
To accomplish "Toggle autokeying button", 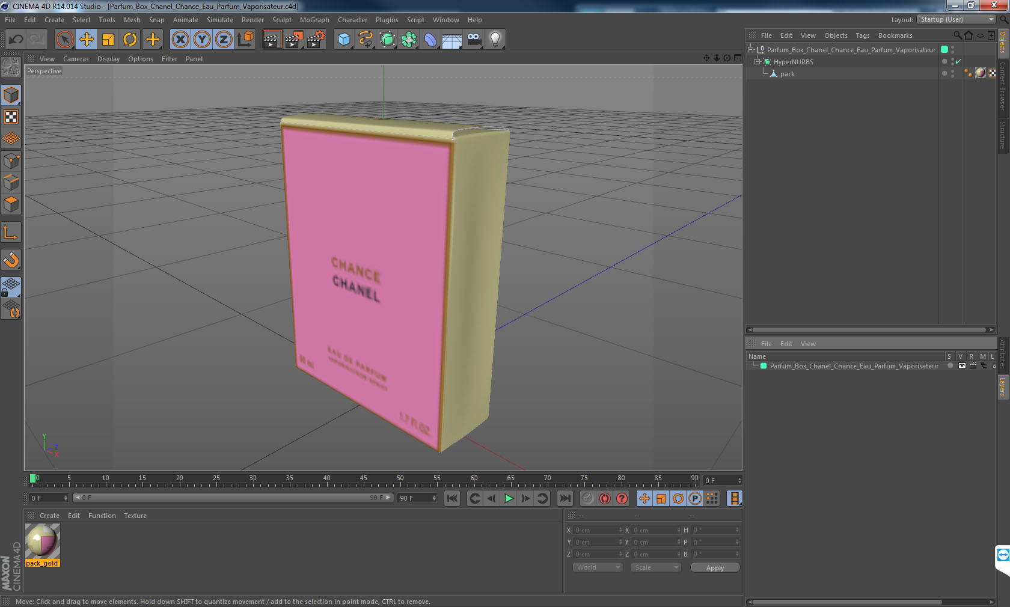I will [x=605, y=498].
